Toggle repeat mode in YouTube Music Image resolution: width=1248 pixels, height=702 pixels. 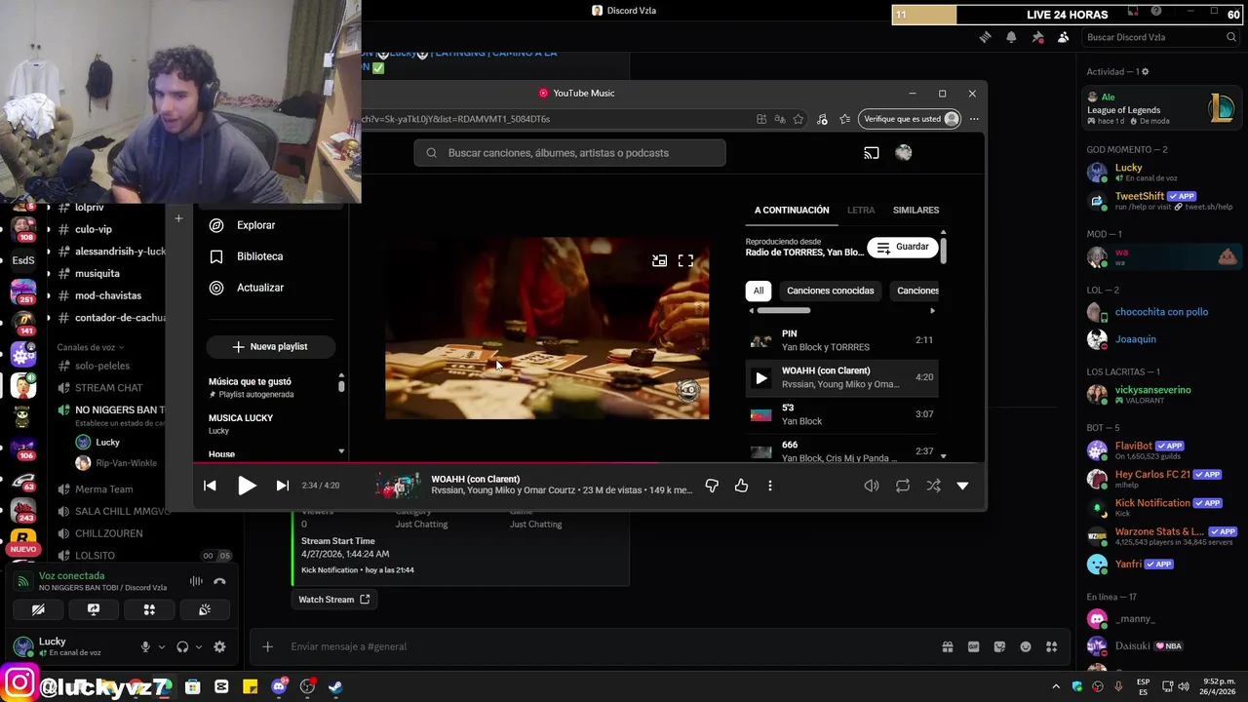click(x=903, y=486)
